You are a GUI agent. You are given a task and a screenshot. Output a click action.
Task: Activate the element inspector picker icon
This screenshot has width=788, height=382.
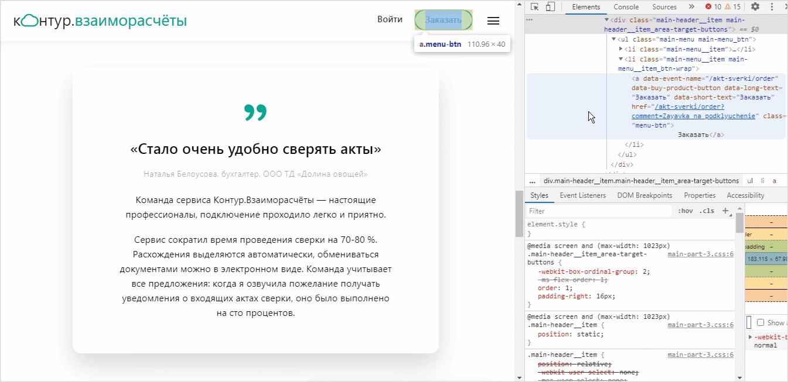coord(535,7)
